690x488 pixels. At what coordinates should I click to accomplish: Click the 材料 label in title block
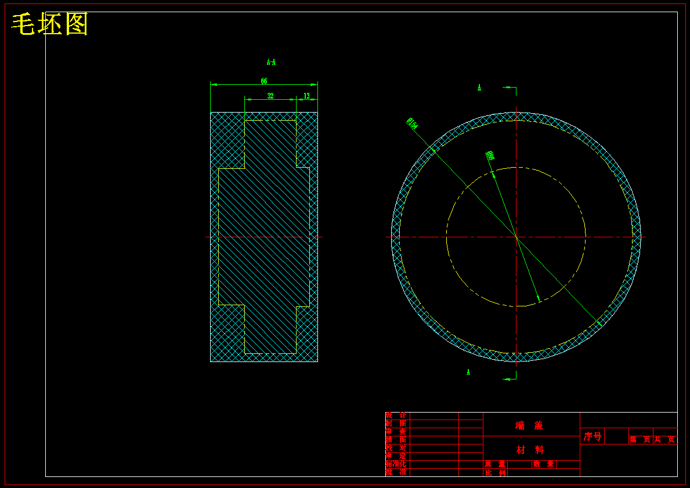click(530, 450)
